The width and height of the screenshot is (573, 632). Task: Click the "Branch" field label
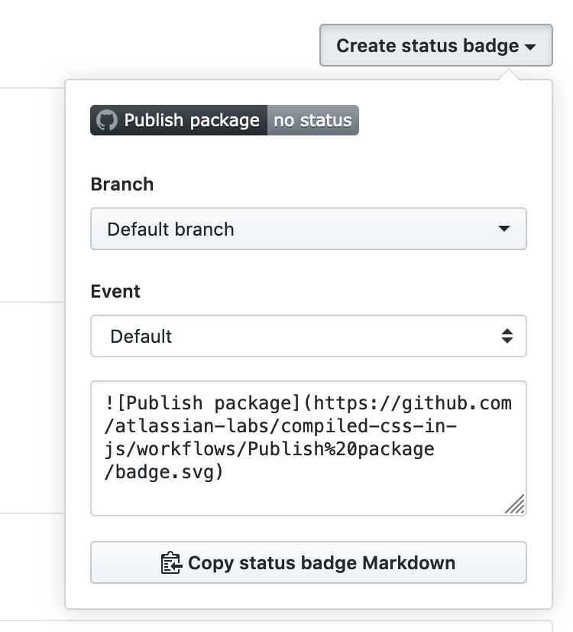(x=122, y=184)
